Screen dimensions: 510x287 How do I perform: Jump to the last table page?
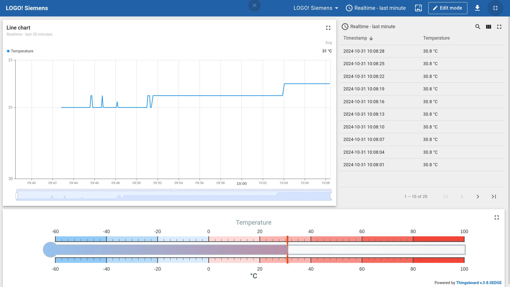tap(494, 197)
